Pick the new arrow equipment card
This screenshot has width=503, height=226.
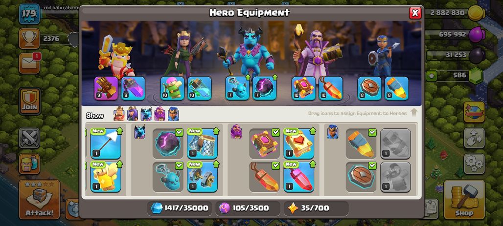[106, 144]
